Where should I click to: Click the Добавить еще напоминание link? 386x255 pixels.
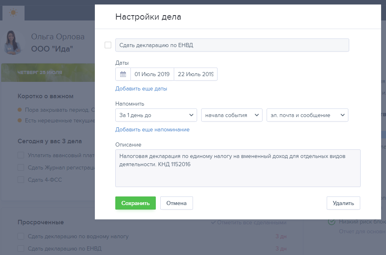tap(152, 130)
